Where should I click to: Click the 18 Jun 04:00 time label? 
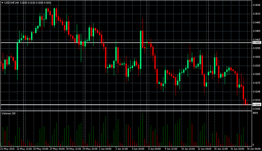(254, 149)
